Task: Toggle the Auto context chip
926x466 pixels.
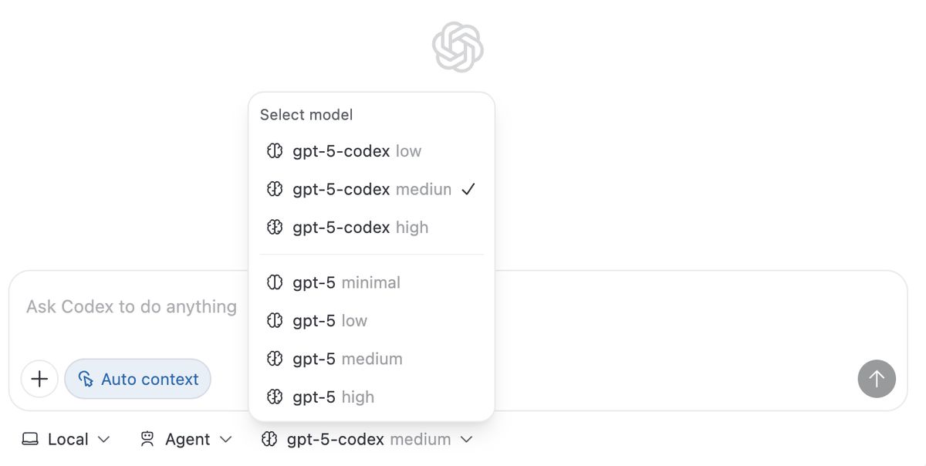Action: [138, 379]
